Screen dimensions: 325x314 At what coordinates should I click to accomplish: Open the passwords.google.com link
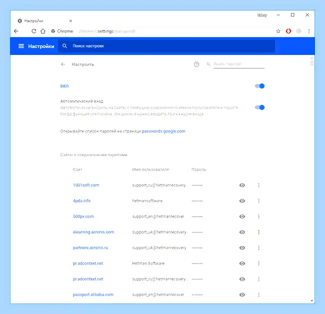coord(163,131)
